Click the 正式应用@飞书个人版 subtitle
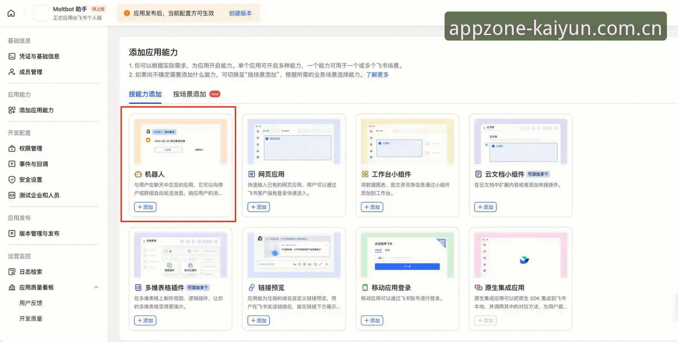The image size is (678, 342). tap(78, 18)
